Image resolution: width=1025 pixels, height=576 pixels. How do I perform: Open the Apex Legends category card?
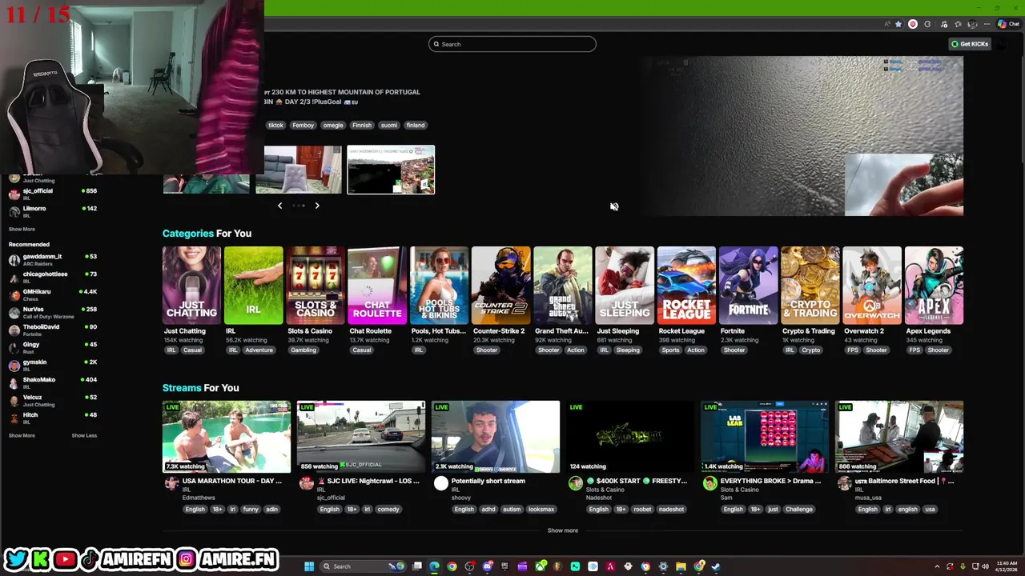click(x=934, y=286)
